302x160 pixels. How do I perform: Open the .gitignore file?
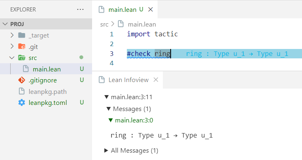43,80
